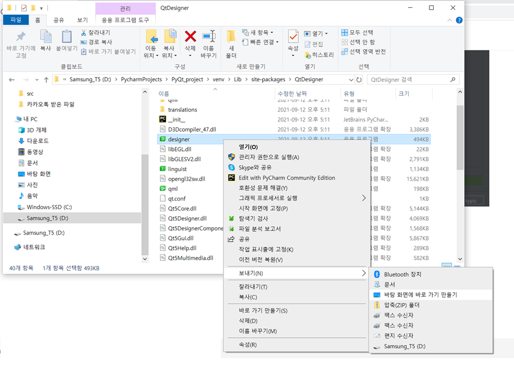514x368 pixels.
Task: Expand the address bar history dropdown
Action: click(x=351, y=80)
